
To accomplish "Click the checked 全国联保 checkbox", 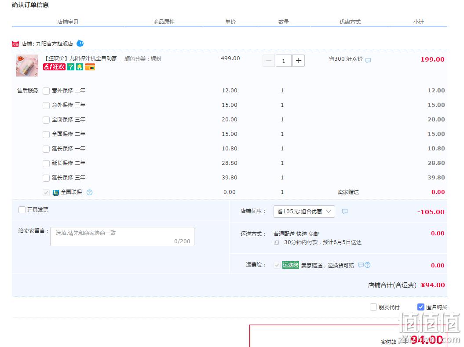I will coord(46,193).
